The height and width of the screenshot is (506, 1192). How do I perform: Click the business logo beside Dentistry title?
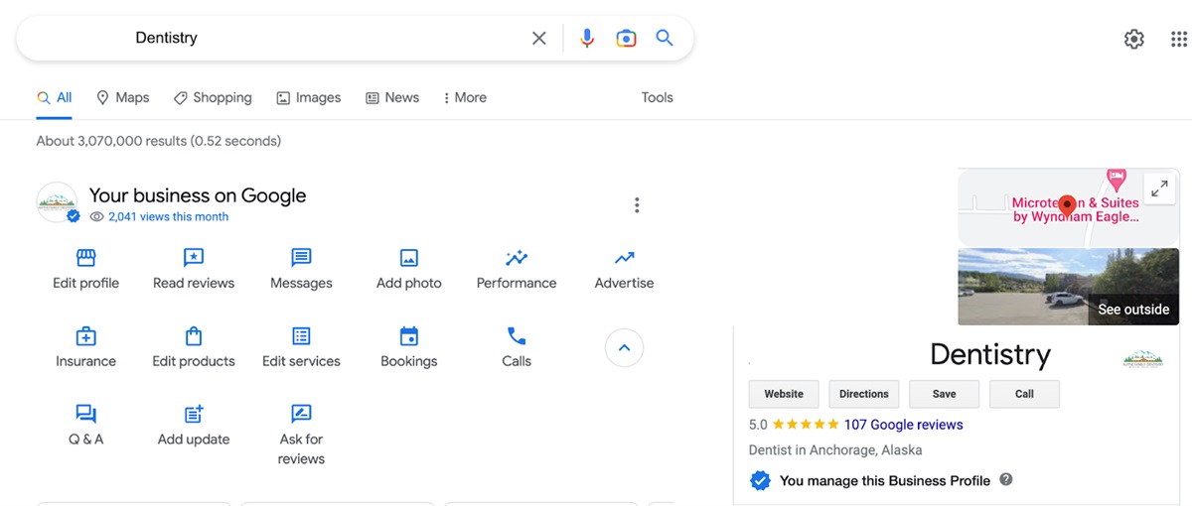pos(1142,358)
